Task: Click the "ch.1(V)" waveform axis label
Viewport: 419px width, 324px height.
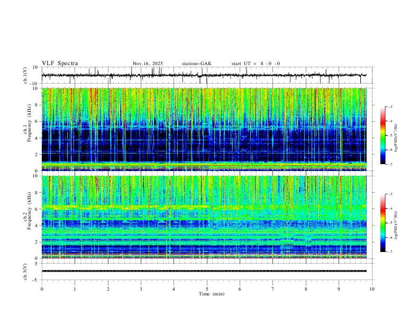Action: 25,75
